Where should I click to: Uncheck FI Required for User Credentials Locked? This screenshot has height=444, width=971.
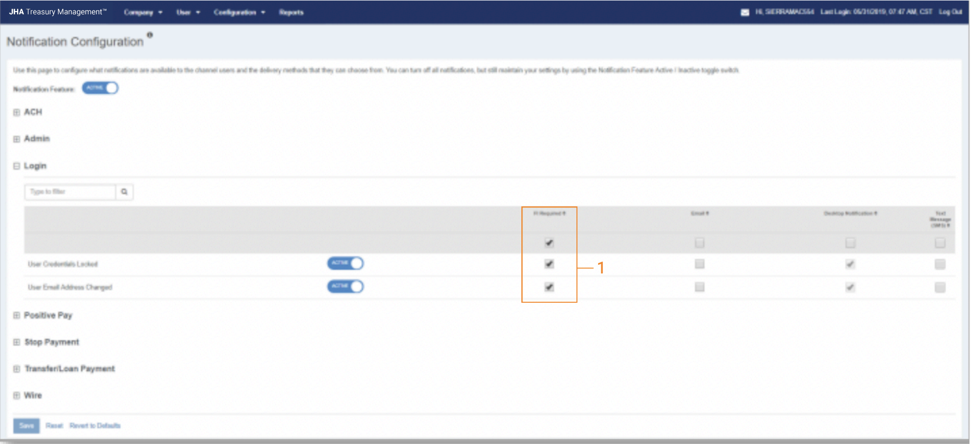(x=549, y=264)
